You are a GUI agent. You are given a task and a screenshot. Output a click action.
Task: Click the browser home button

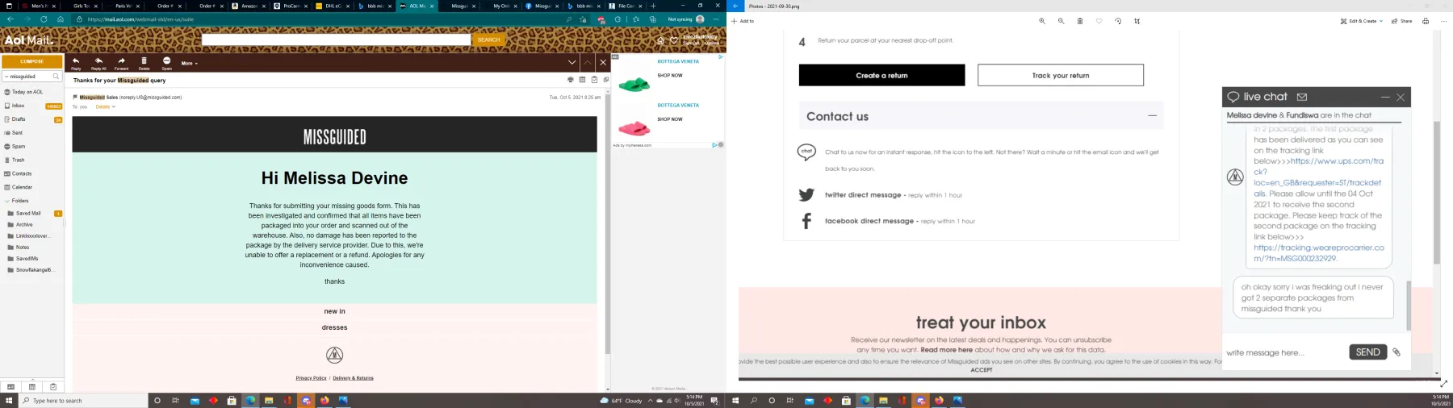tap(61, 19)
